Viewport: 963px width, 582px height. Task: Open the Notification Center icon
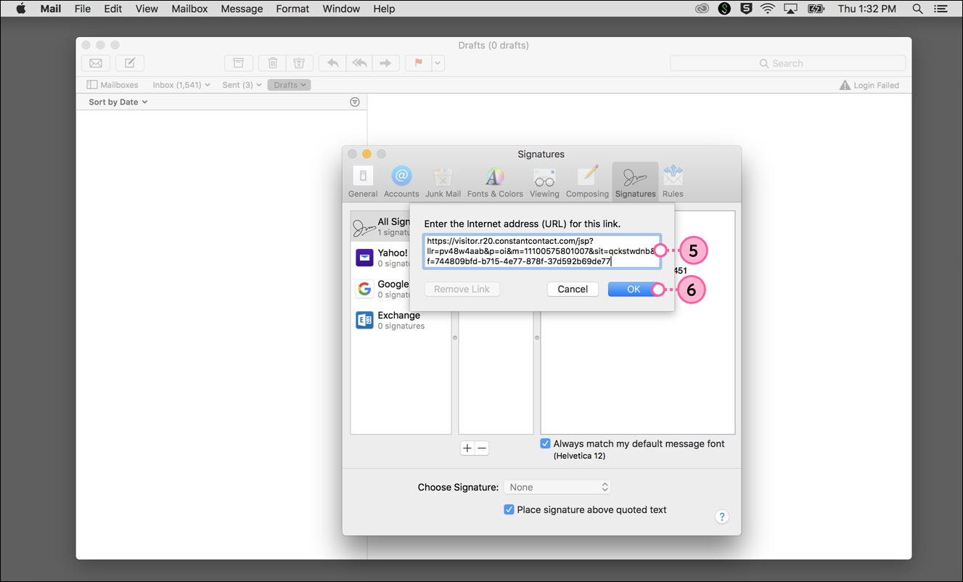click(941, 9)
